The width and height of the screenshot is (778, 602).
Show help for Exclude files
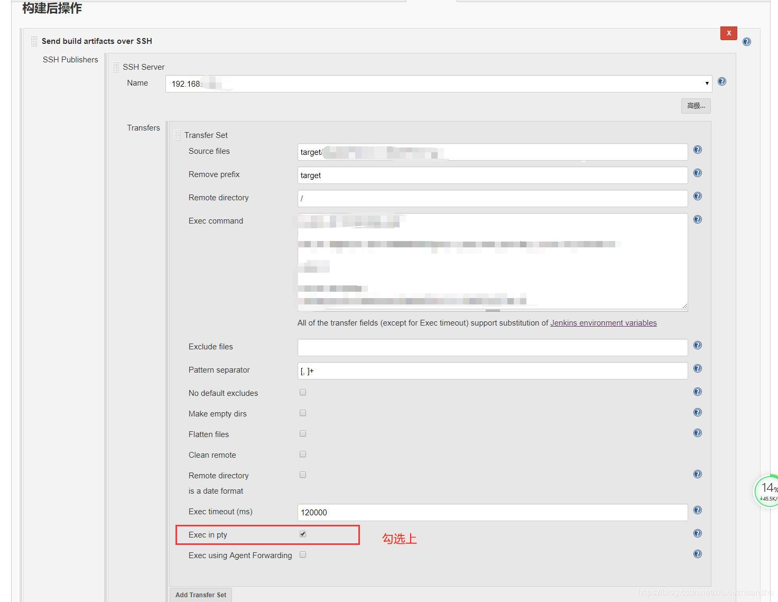tap(698, 345)
